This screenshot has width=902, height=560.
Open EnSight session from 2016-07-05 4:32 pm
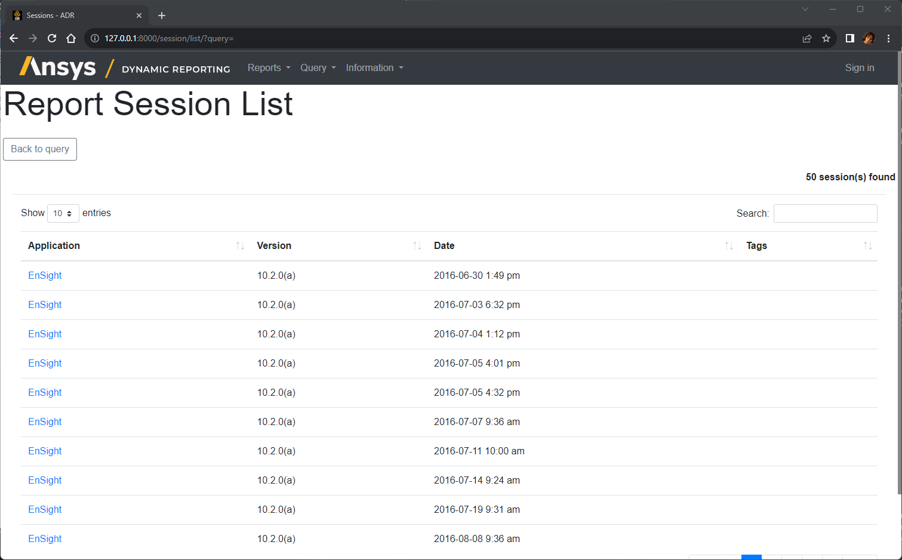click(x=45, y=393)
